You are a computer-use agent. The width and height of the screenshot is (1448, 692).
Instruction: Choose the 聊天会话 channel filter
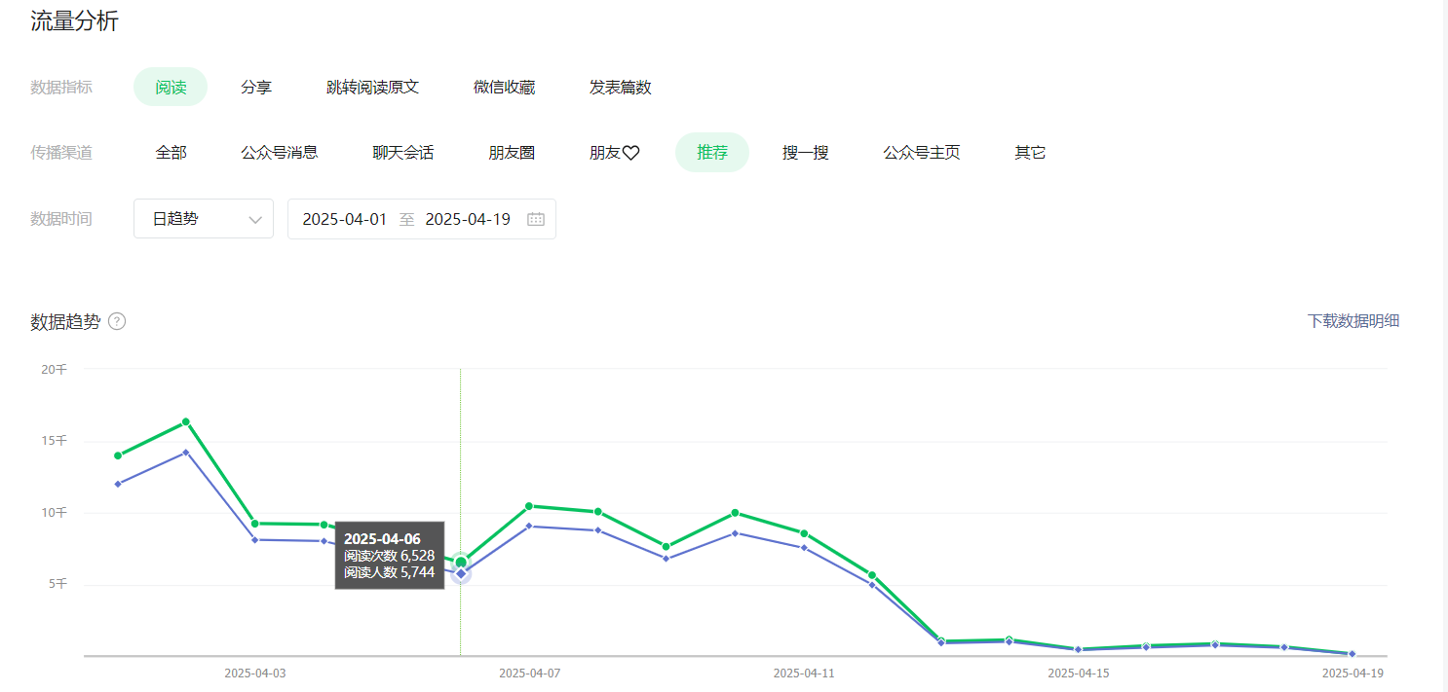click(403, 153)
